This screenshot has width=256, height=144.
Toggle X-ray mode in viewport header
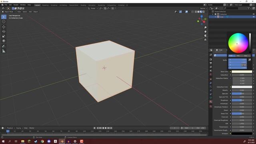click(192, 12)
